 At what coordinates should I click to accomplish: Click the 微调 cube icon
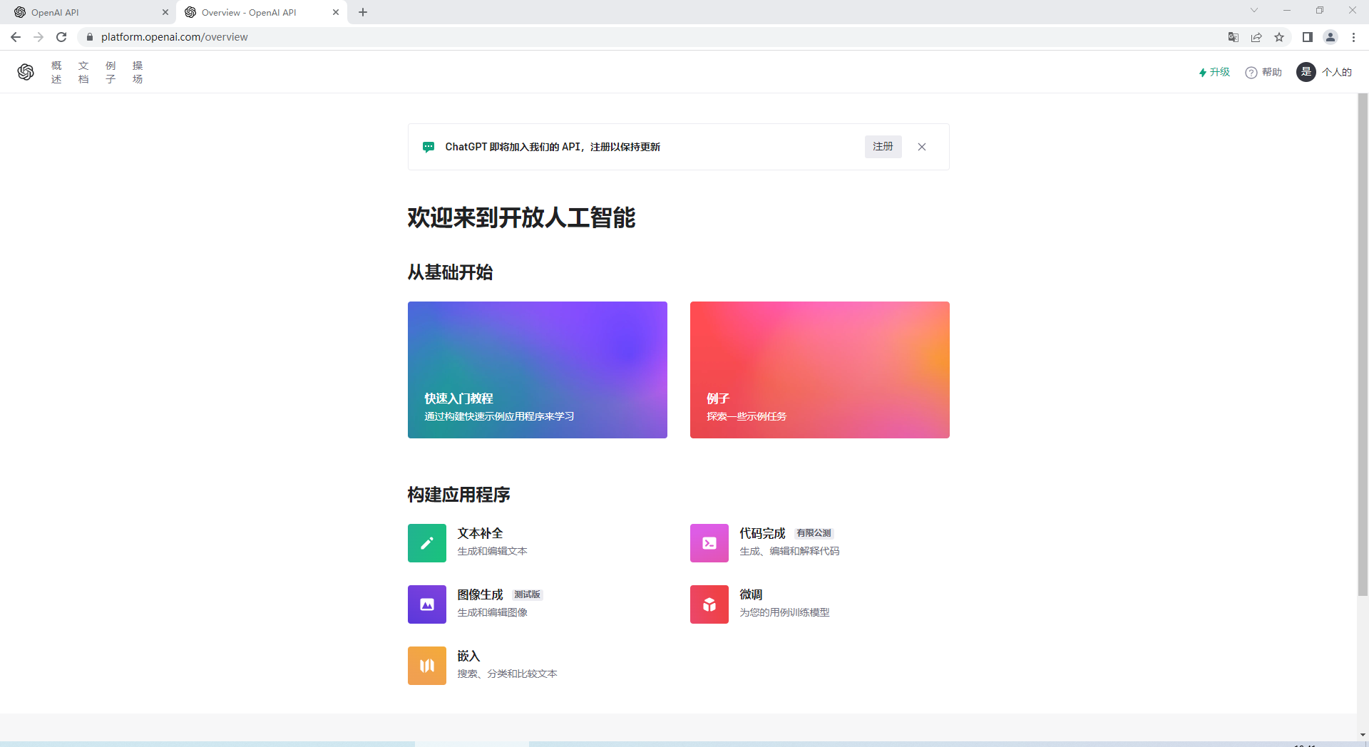click(709, 604)
